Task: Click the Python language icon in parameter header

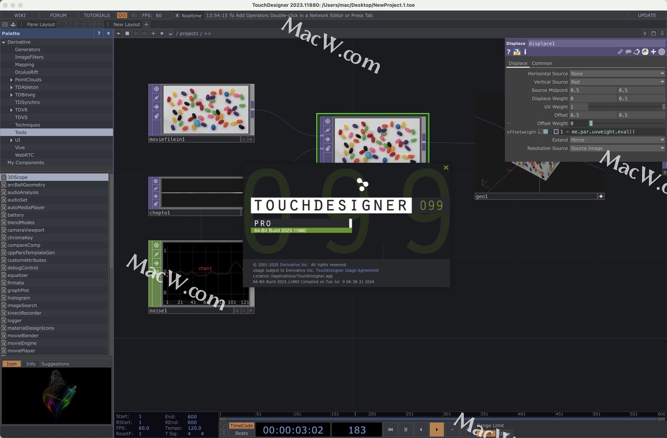Action: 645,52
